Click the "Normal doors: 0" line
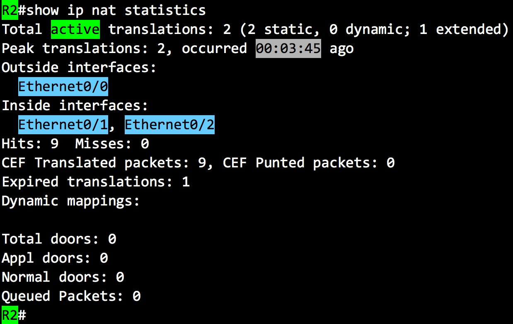The height and width of the screenshot is (324, 513). pyautogui.click(x=63, y=277)
